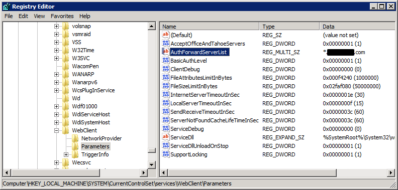Expand the Wecsvc tree node
The height and width of the screenshot is (190, 398).
point(56,162)
